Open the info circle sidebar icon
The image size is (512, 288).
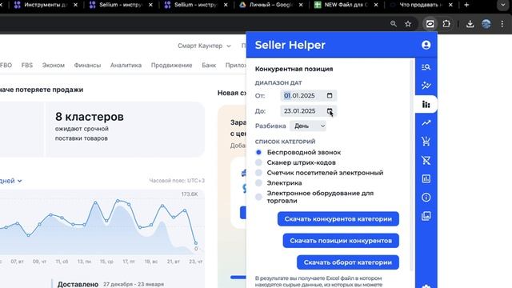click(x=426, y=198)
